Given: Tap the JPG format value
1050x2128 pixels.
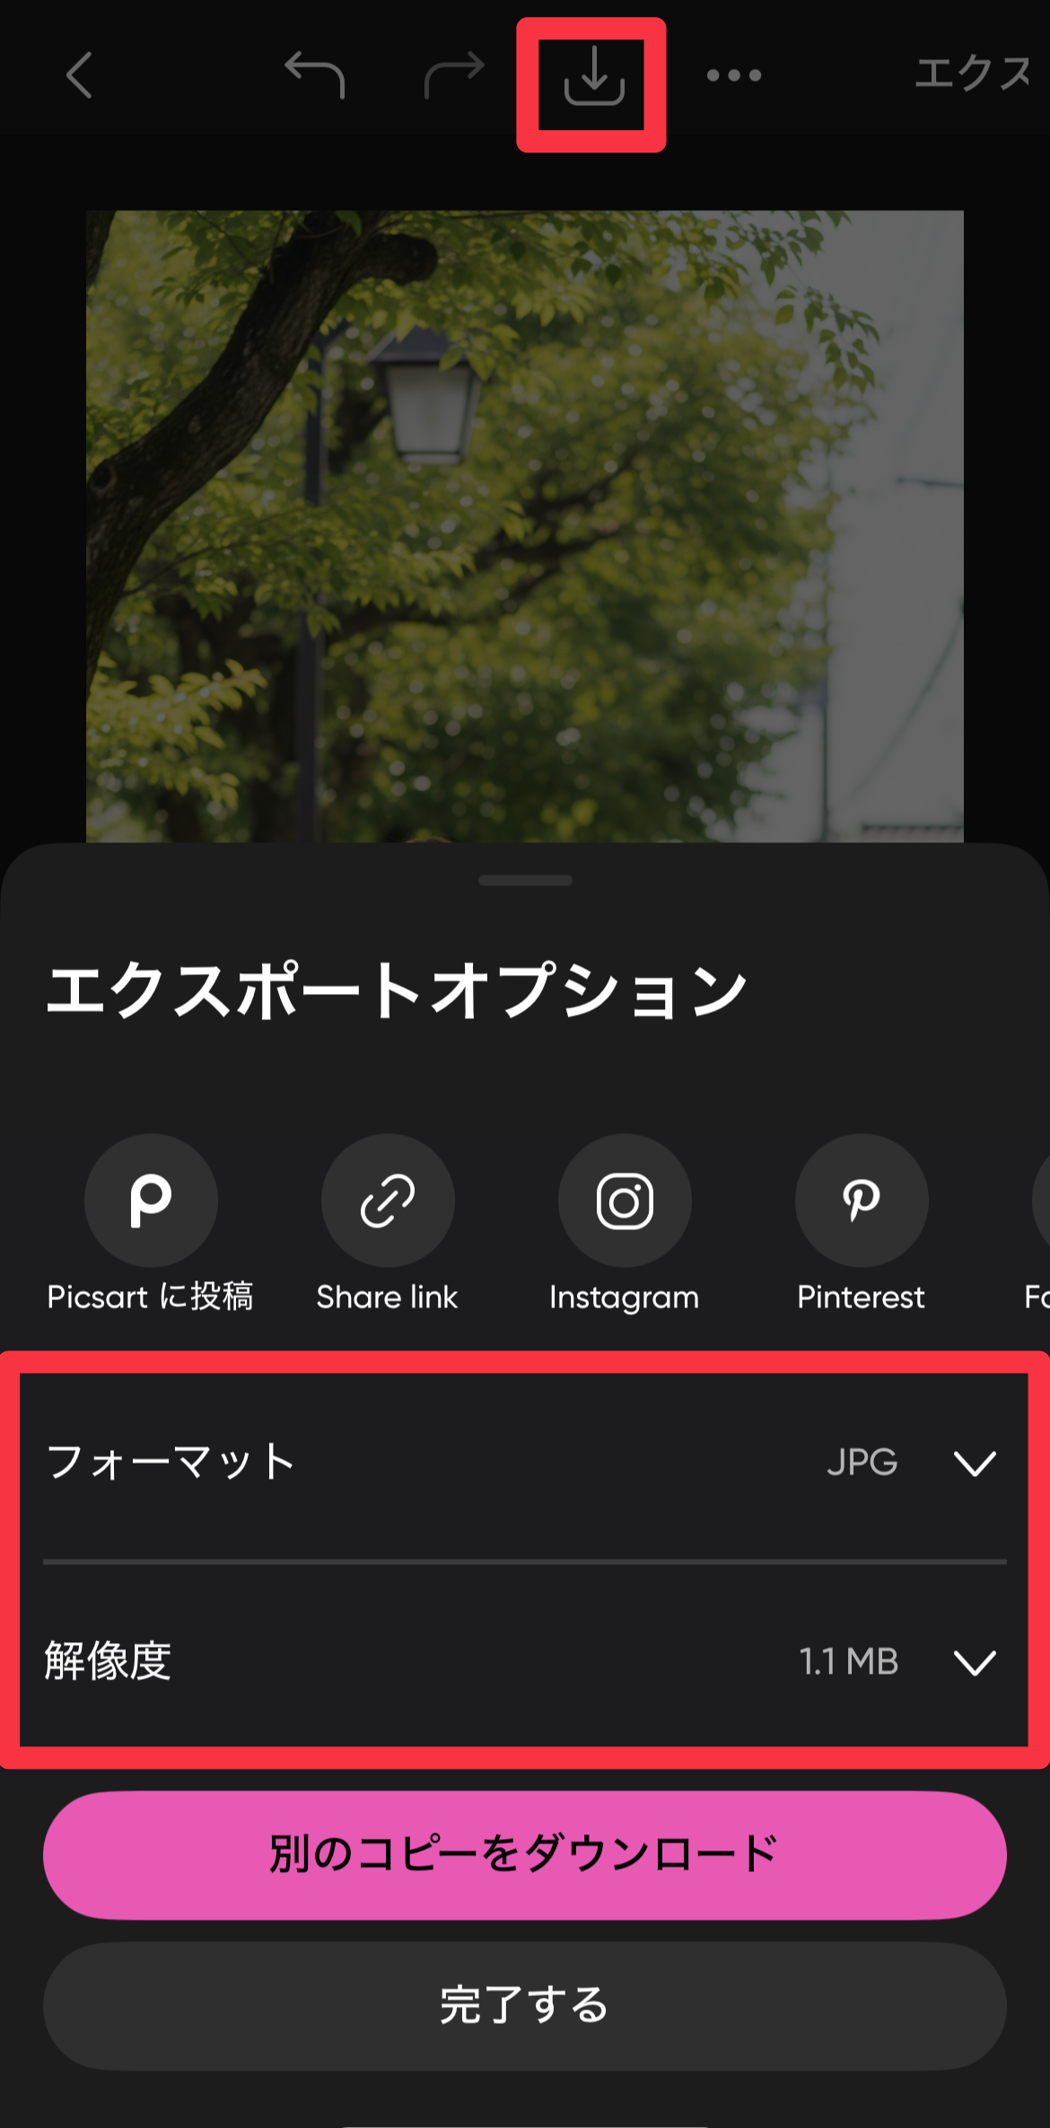Looking at the screenshot, I should 862,1463.
